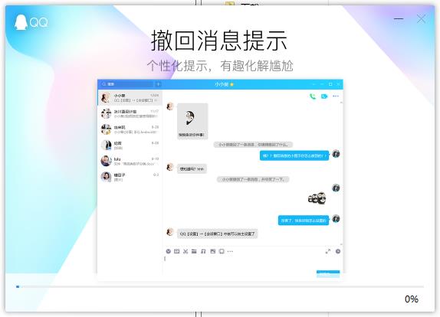The height and width of the screenshot is (317, 440).
Task: Click the voice call icon in preview chat
Action: tap(312, 96)
